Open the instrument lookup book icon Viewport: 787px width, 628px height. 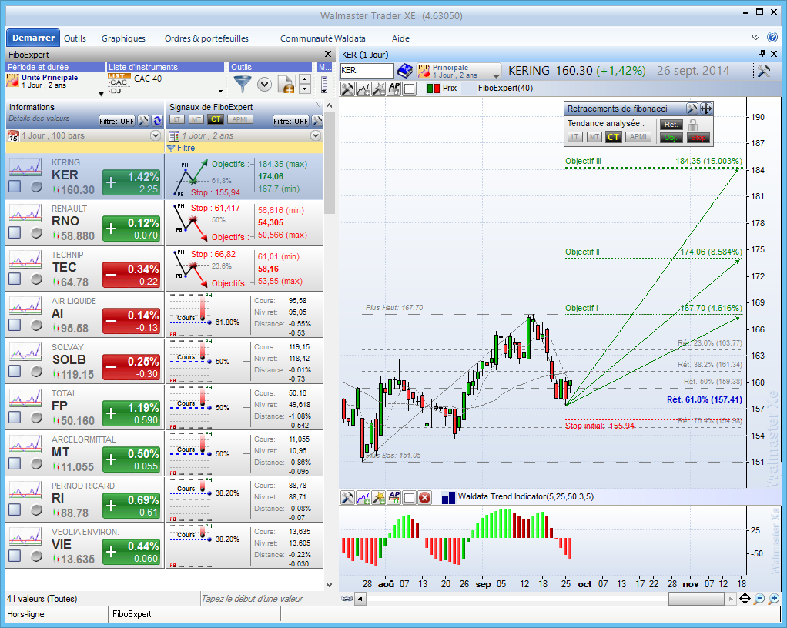(405, 71)
